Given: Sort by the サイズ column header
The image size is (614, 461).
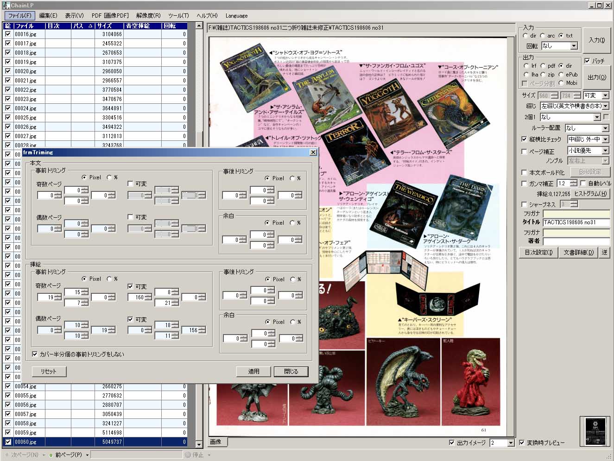Looking at the screenshot, I should 109,26.
